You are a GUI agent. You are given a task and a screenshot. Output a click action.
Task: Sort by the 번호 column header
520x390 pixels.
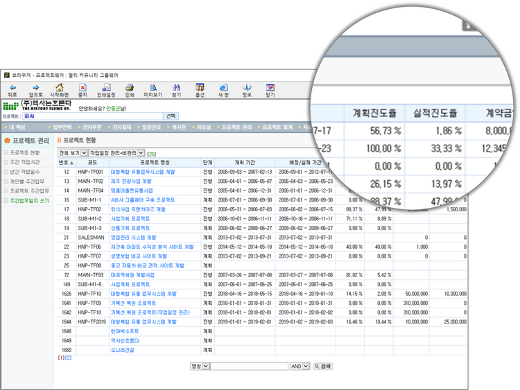(67, 163)
